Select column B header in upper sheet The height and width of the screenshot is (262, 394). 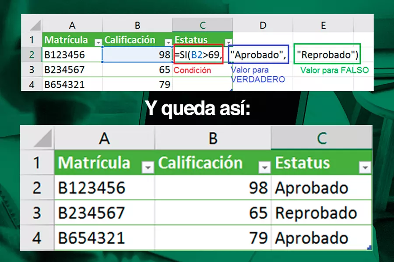click(x=137, y=25)
